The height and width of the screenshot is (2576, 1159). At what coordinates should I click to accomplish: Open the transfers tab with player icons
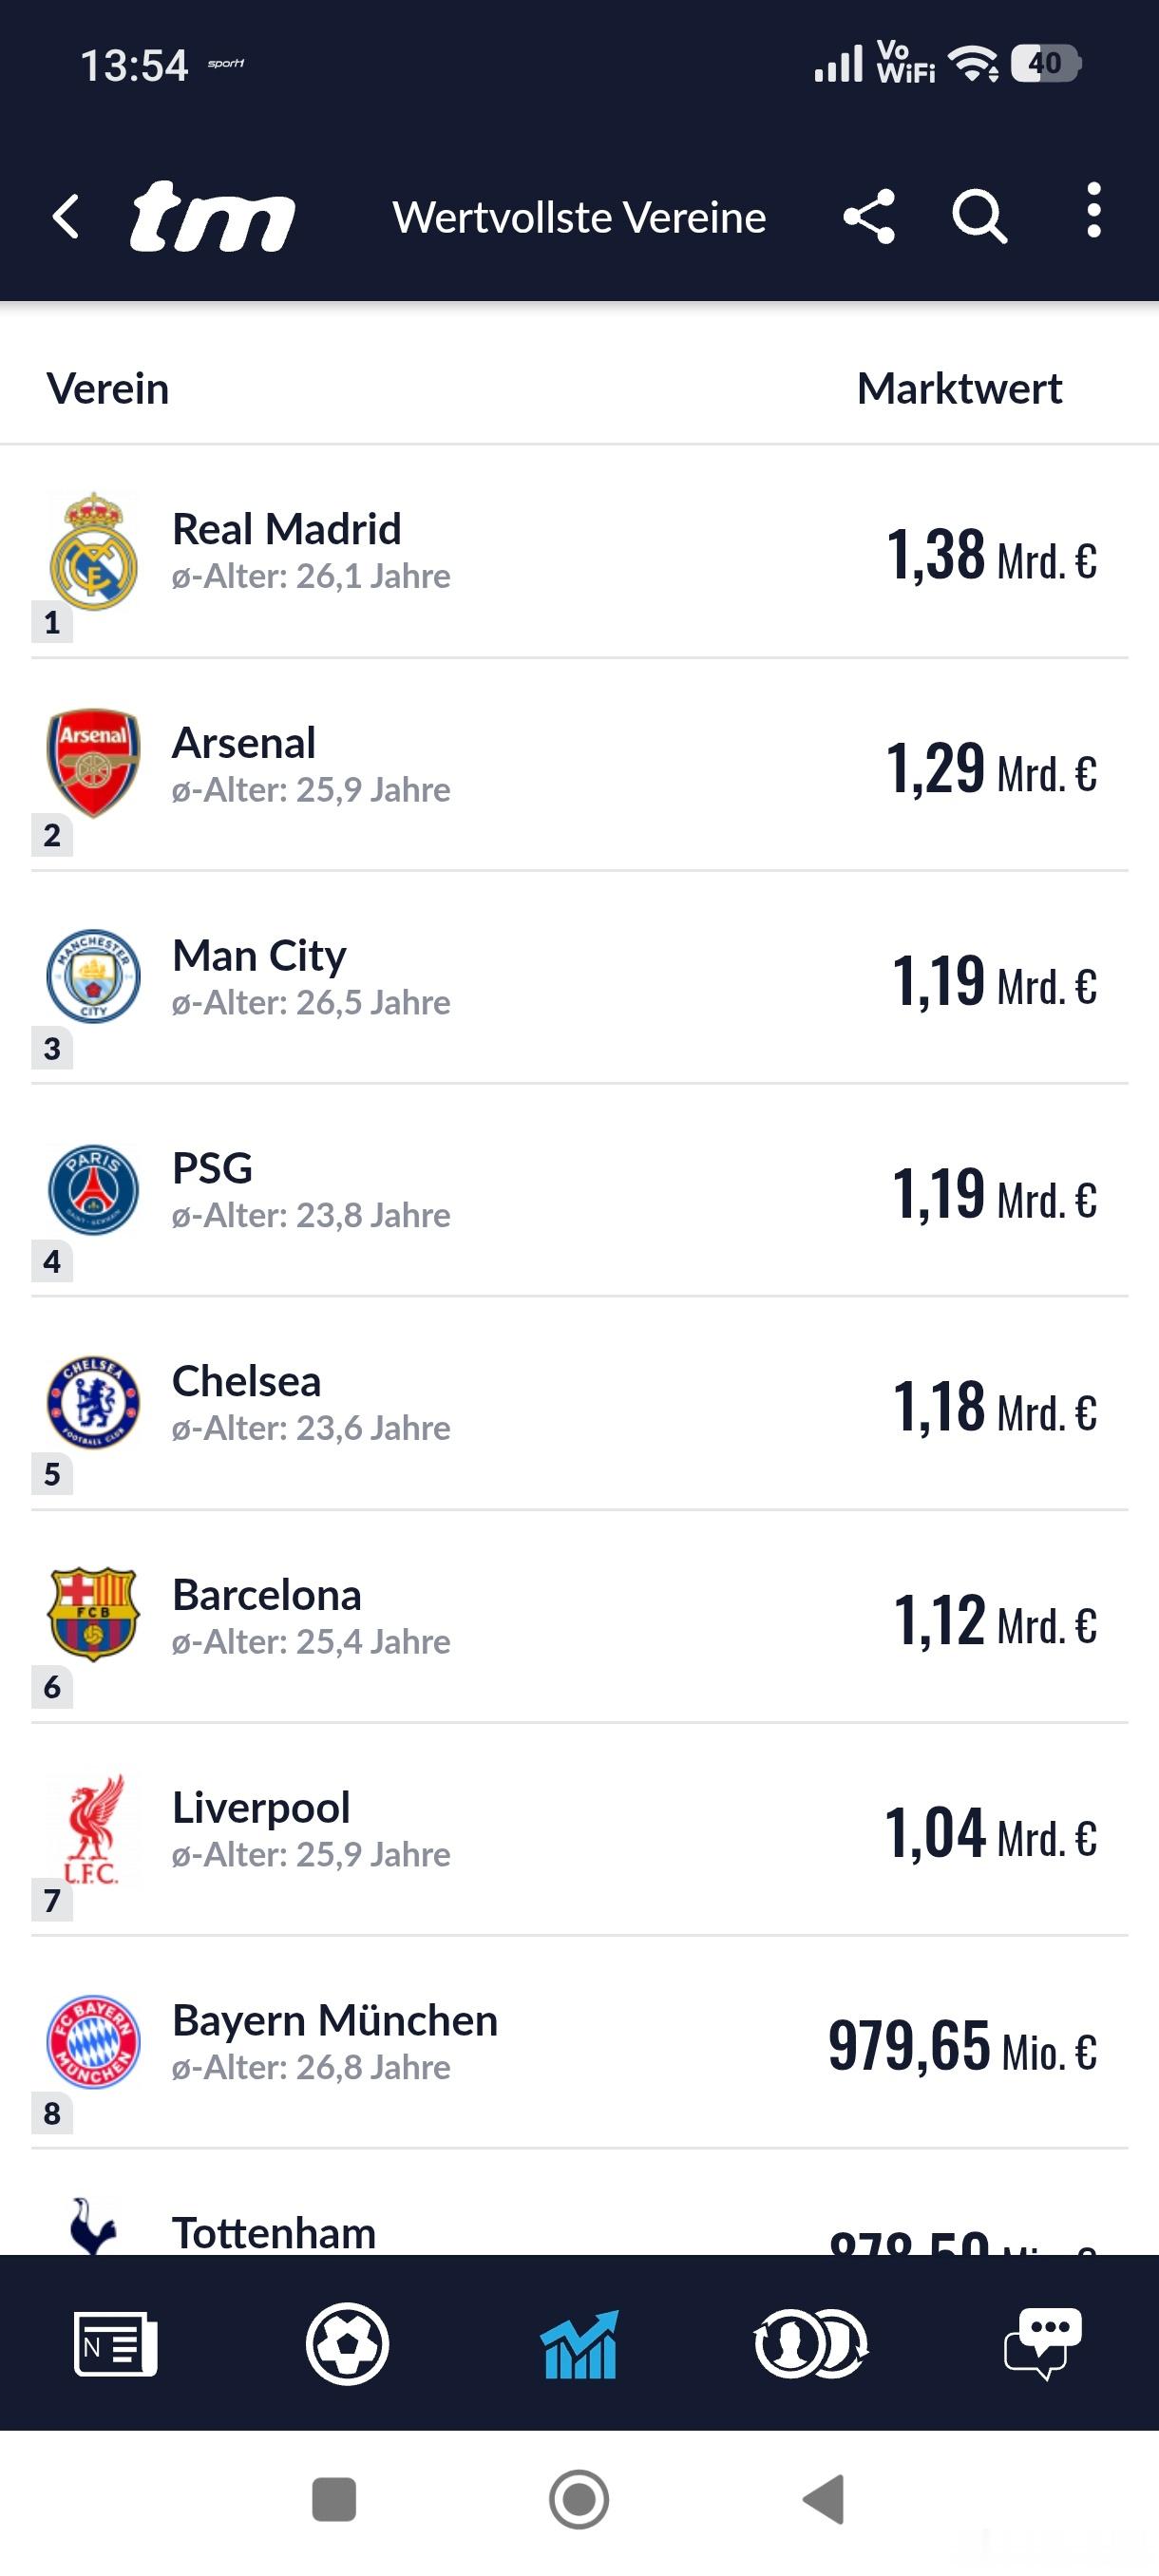[x=811, y=2343]
